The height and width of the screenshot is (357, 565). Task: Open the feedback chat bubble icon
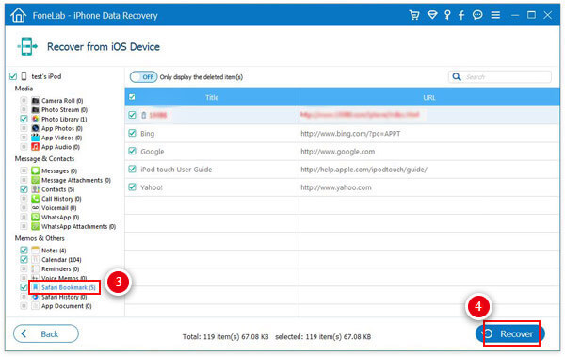pos(477,15)
